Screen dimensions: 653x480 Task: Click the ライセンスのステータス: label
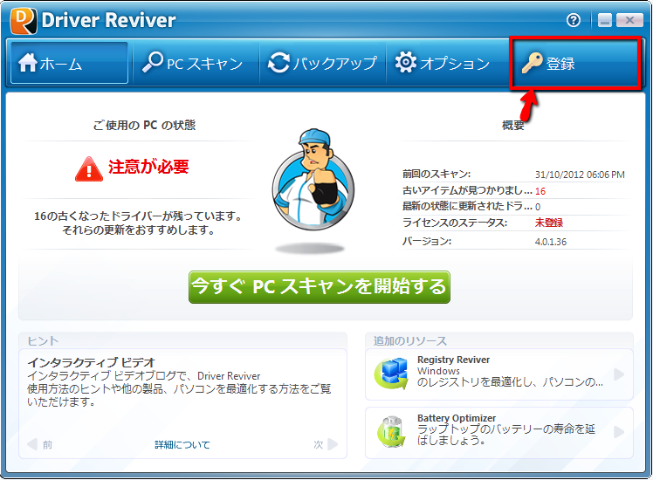[x=455, y=223]
